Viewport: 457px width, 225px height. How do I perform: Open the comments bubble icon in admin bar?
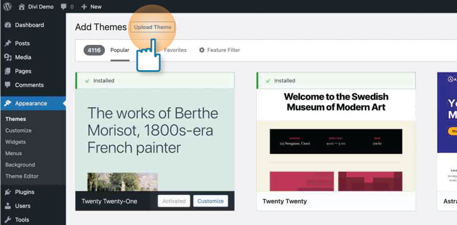[x=64, y=7]
